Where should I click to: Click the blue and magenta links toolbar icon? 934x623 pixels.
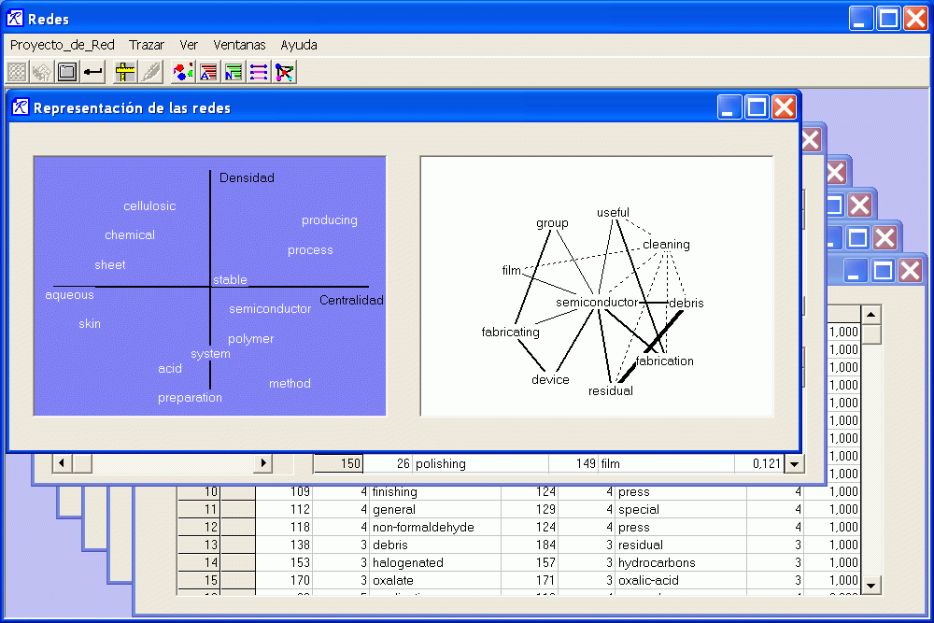pos(260,71)
